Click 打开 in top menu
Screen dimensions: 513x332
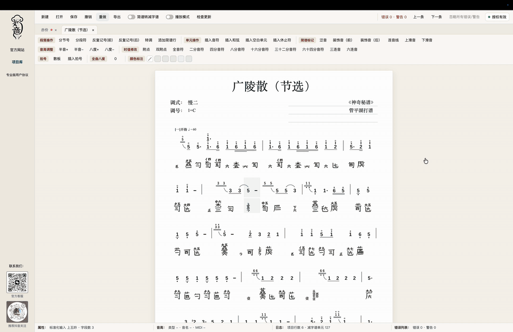tap(59, 17)
